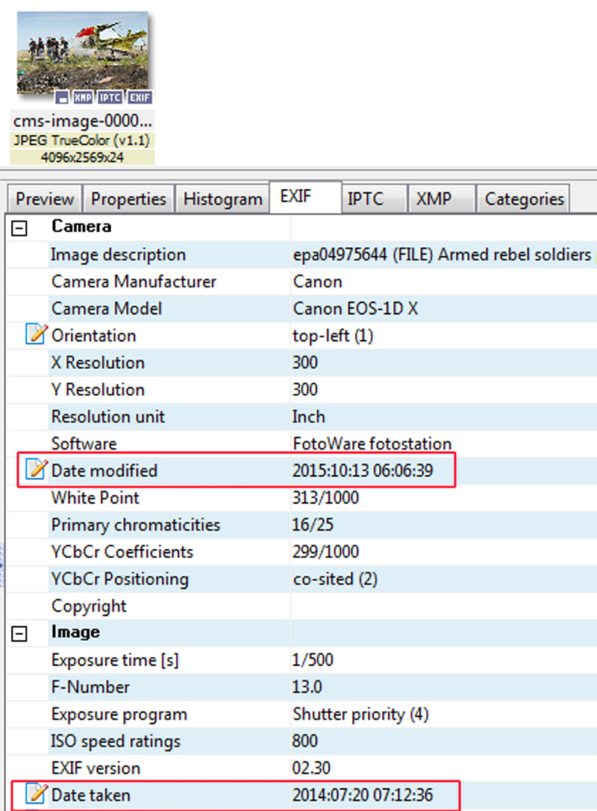Switch to the Categories tab
The height and width of the screenshot is (811, 597).
(x=523, y=199)
